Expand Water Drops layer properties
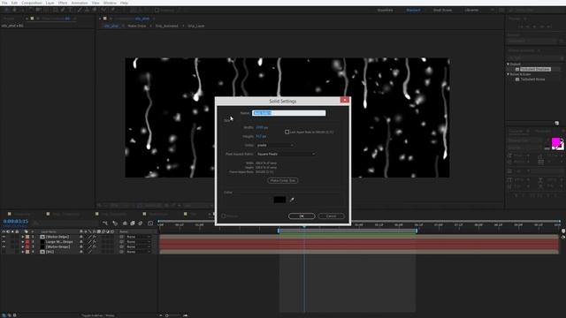The width and height of the screenshot is (566, 318). coord(23,247)
